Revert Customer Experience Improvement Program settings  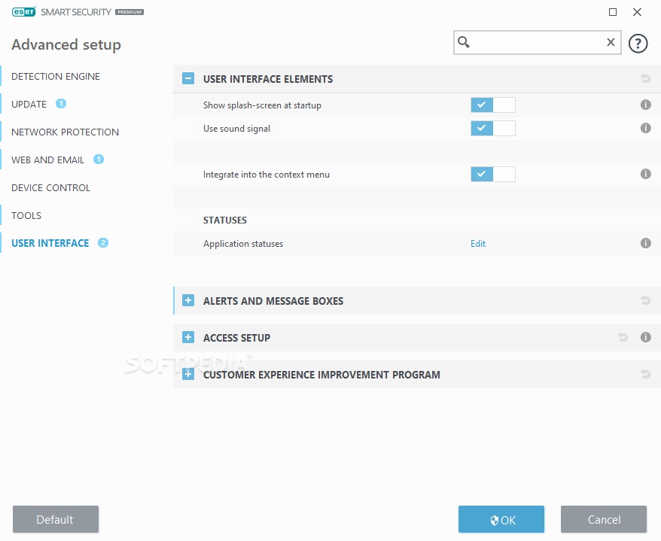click(x=645, y=374)
